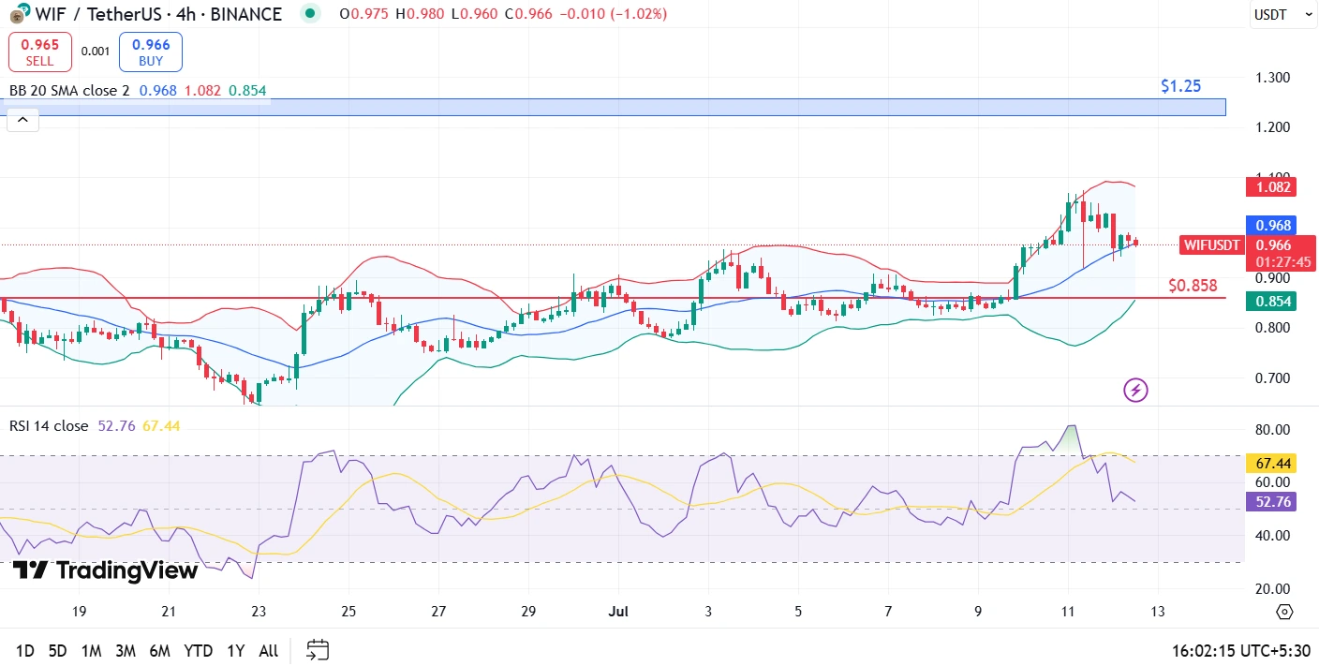Screen dimensions: 1319x666
Task: Open chart settings hexagon gear icon
Action: coord(1284,612)
